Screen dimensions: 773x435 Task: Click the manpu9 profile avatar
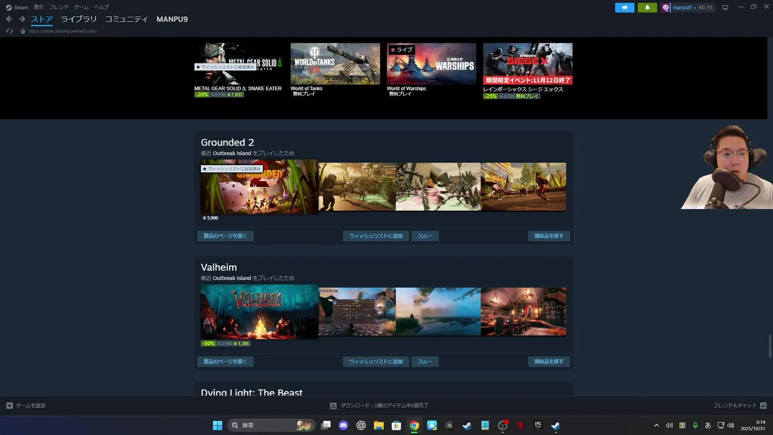(666, 7)
